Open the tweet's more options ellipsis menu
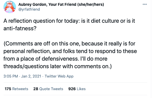153x98 pixels. point(145,4)
